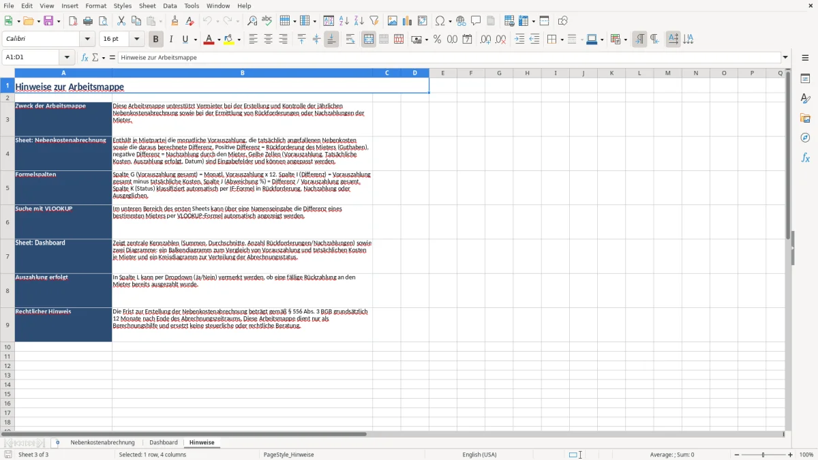818x460 pixels.
Task: Copy the selected cells
Action: 136,21
